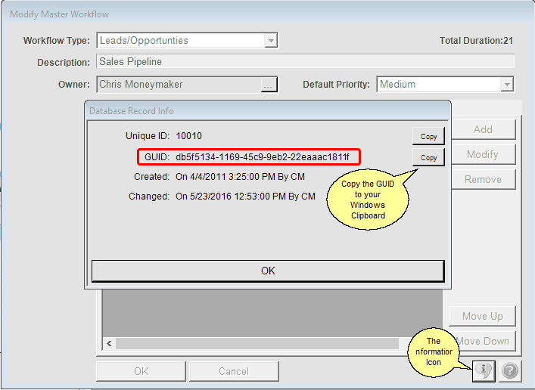Click the Remove button
Image resolution: width=535 pixels, height=390 pixels.
click(483, 179)
